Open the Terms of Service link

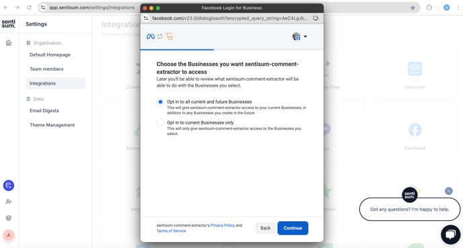[x=171, y=231]
